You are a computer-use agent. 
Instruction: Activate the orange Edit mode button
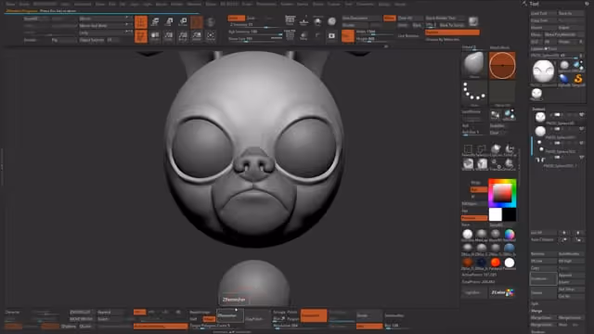coord(141,22)
